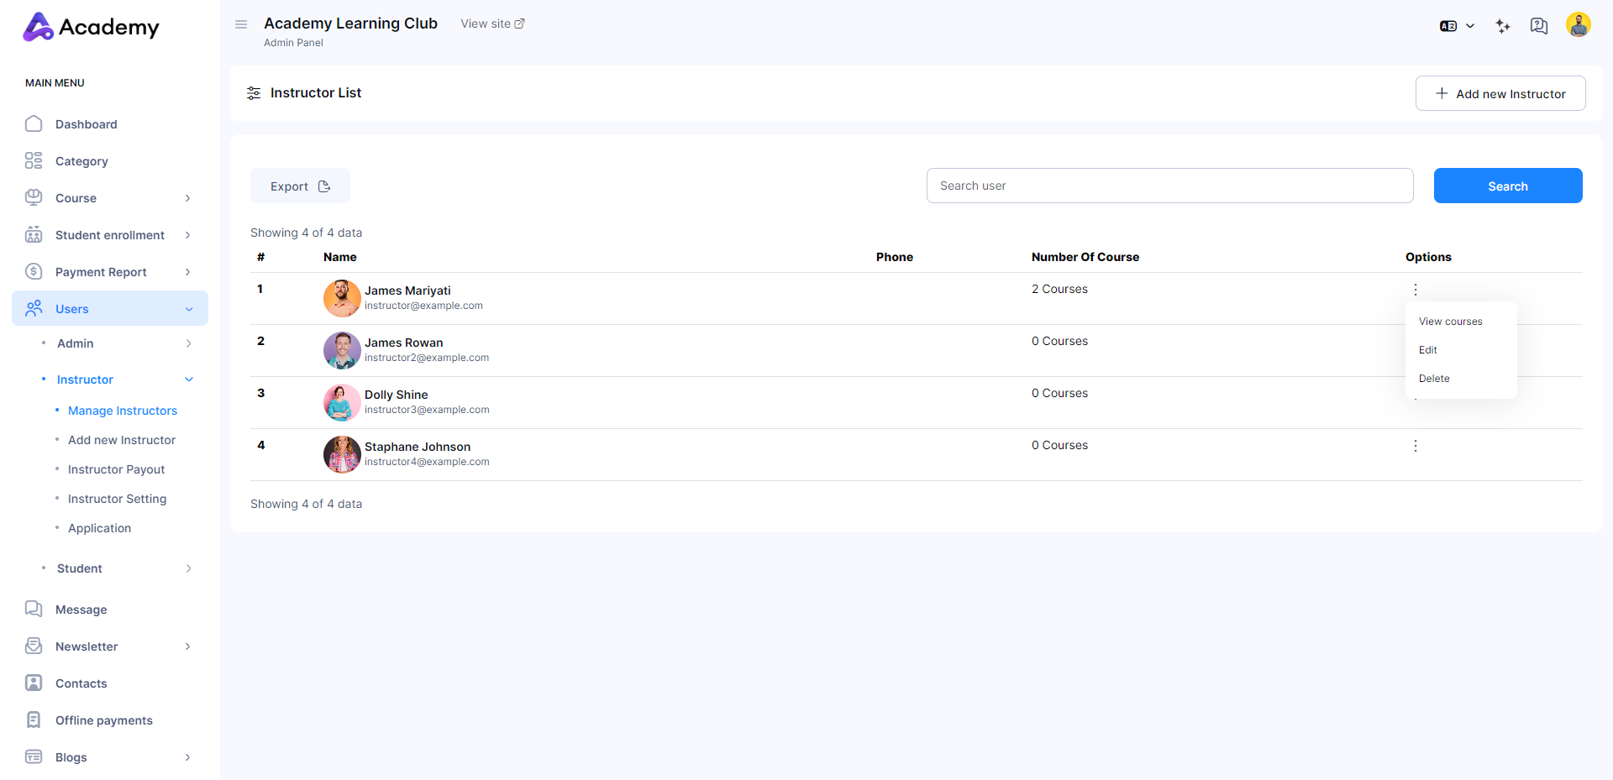The height and width of the screenshot is (780, 1613).
Task: Click the Instructor List filter icon
Action: point(254,93)
